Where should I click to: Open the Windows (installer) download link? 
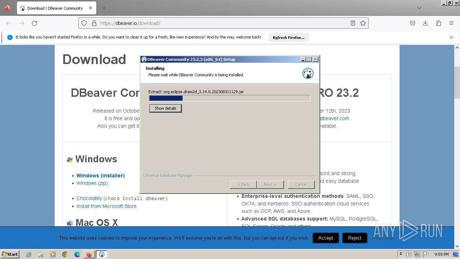click(101, 176)
